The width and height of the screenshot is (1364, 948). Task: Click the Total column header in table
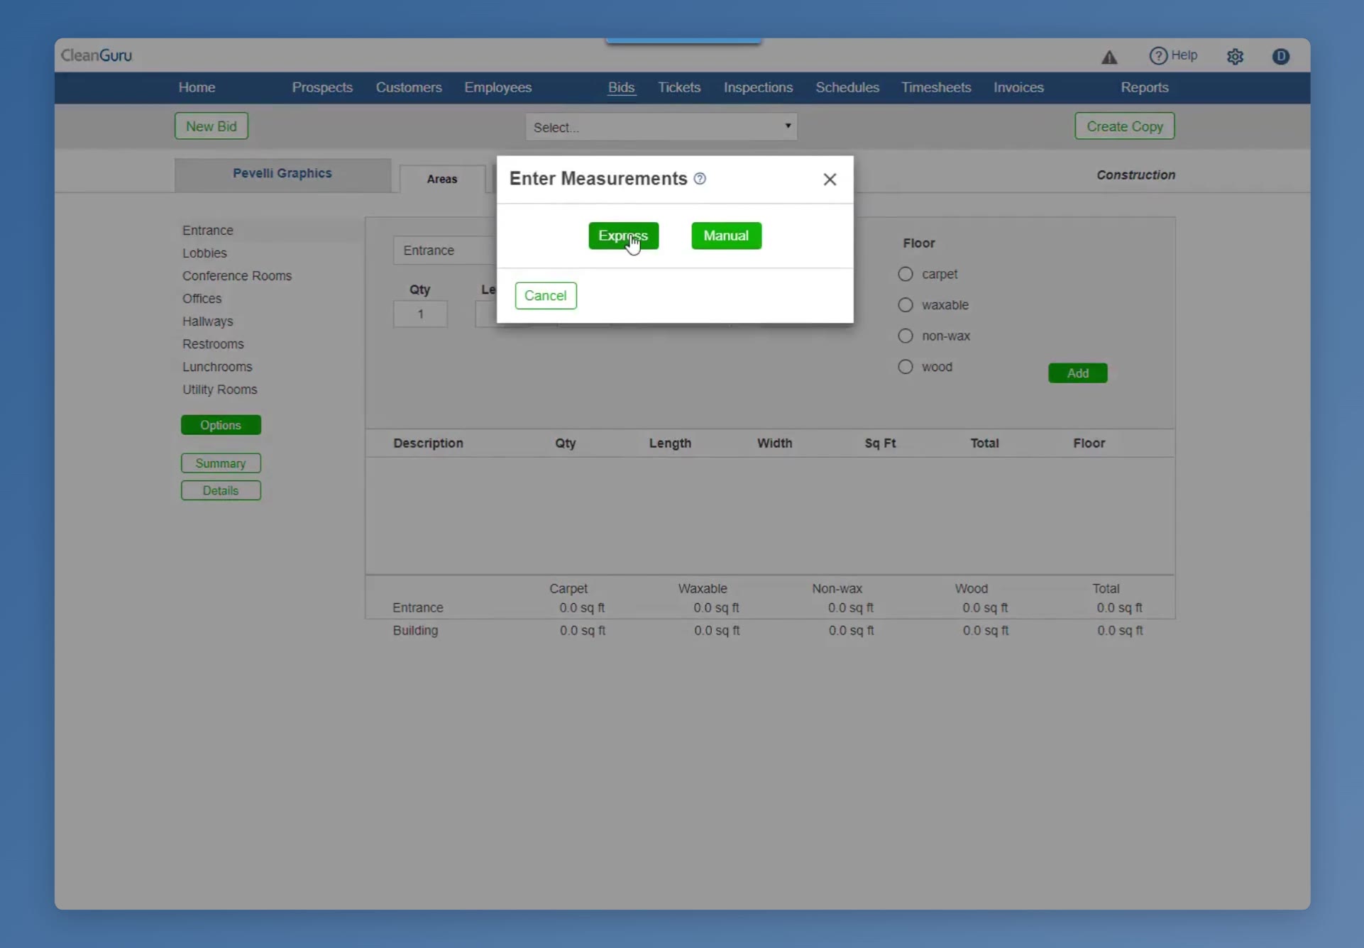pos(984,443)
